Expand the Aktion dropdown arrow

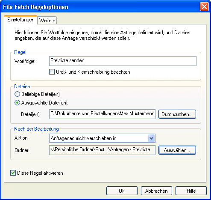pyautogui.click(x=151, y=138)
